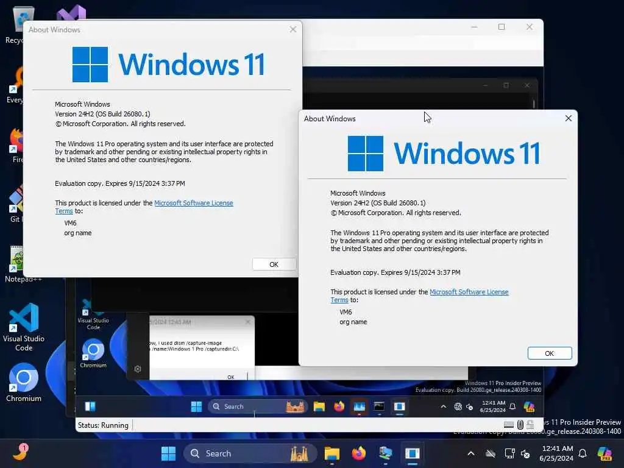624x468 pixels.
Task: Expand hidden tray icons in the VM taskbar
Action: (443, 406)
